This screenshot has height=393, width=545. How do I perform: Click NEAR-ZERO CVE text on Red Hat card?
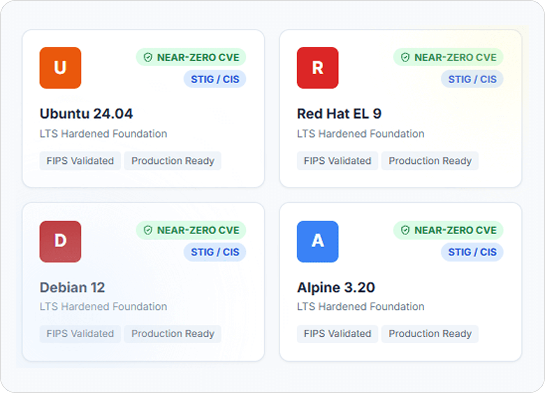click(x=455, y=58)
